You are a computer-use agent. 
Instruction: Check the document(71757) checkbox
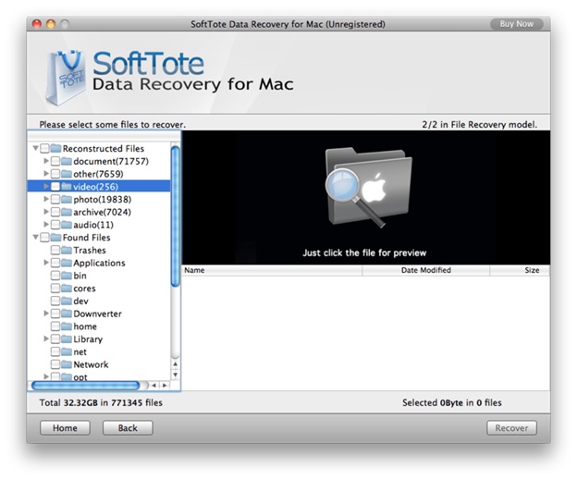55,161
